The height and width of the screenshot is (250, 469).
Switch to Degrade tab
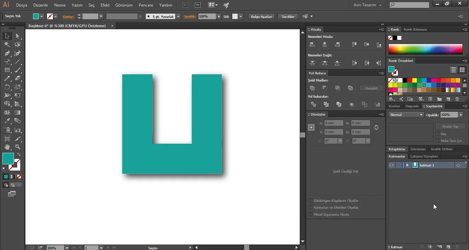[x=412, y=106]
